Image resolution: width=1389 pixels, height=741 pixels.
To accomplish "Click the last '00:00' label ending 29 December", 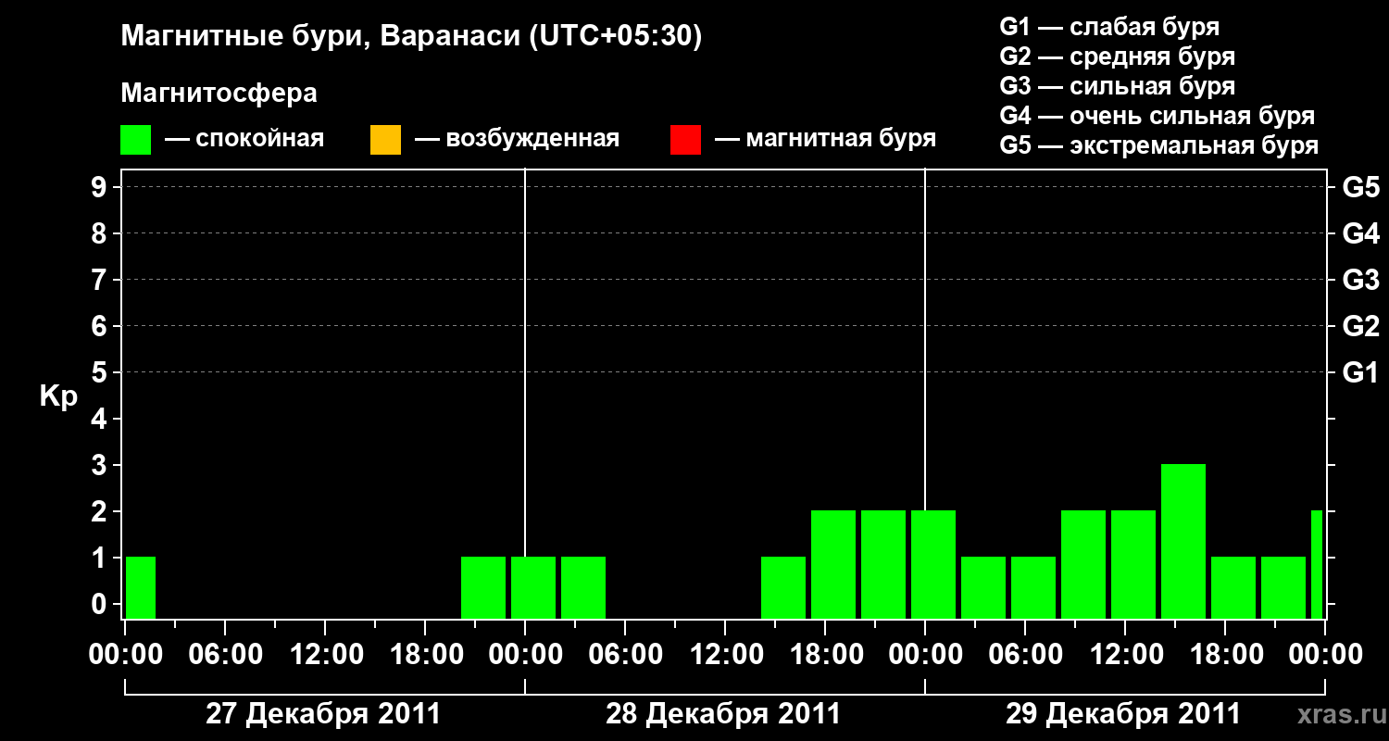I will coord(1325,655).
